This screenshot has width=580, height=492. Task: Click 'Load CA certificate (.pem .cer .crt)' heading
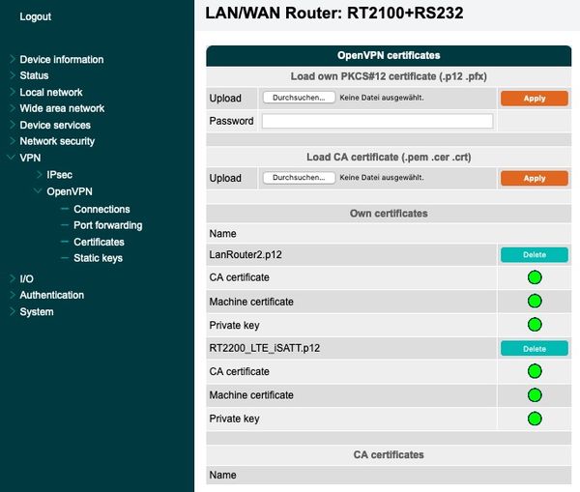[x=389, y=158]
